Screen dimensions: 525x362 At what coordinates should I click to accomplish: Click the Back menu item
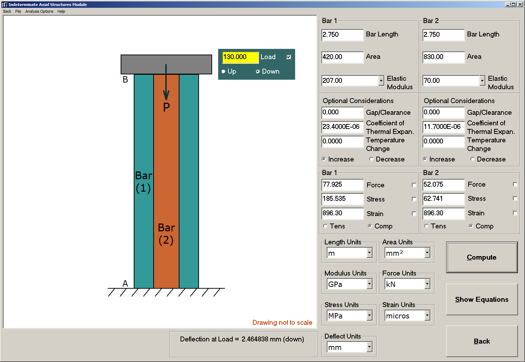pyautogui.click(x=7, y=11)
